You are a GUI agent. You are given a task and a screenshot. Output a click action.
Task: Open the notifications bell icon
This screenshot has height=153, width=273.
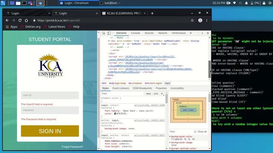[247, 3]
